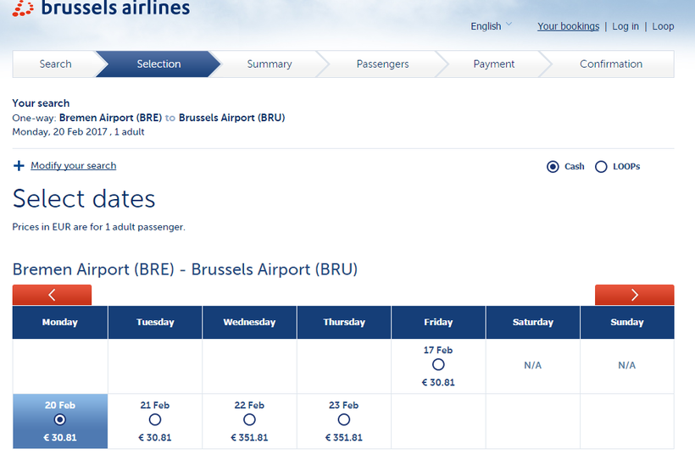
Task: Select Cash payment option
Action: [x=553, y=167]
